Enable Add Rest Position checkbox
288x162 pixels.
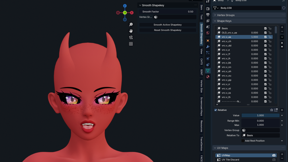(243, 141)
